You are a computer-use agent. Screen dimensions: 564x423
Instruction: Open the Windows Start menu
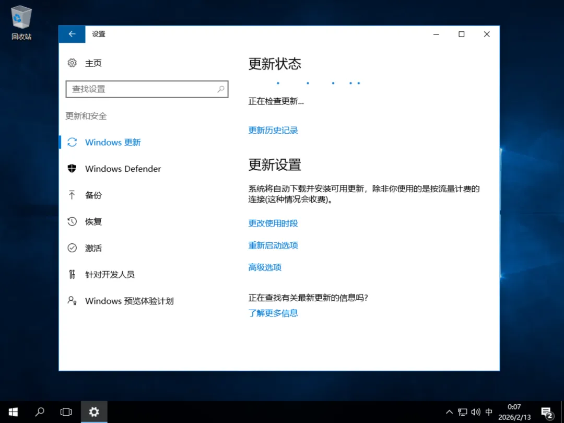pyautogui.click(x=13, y=412)
